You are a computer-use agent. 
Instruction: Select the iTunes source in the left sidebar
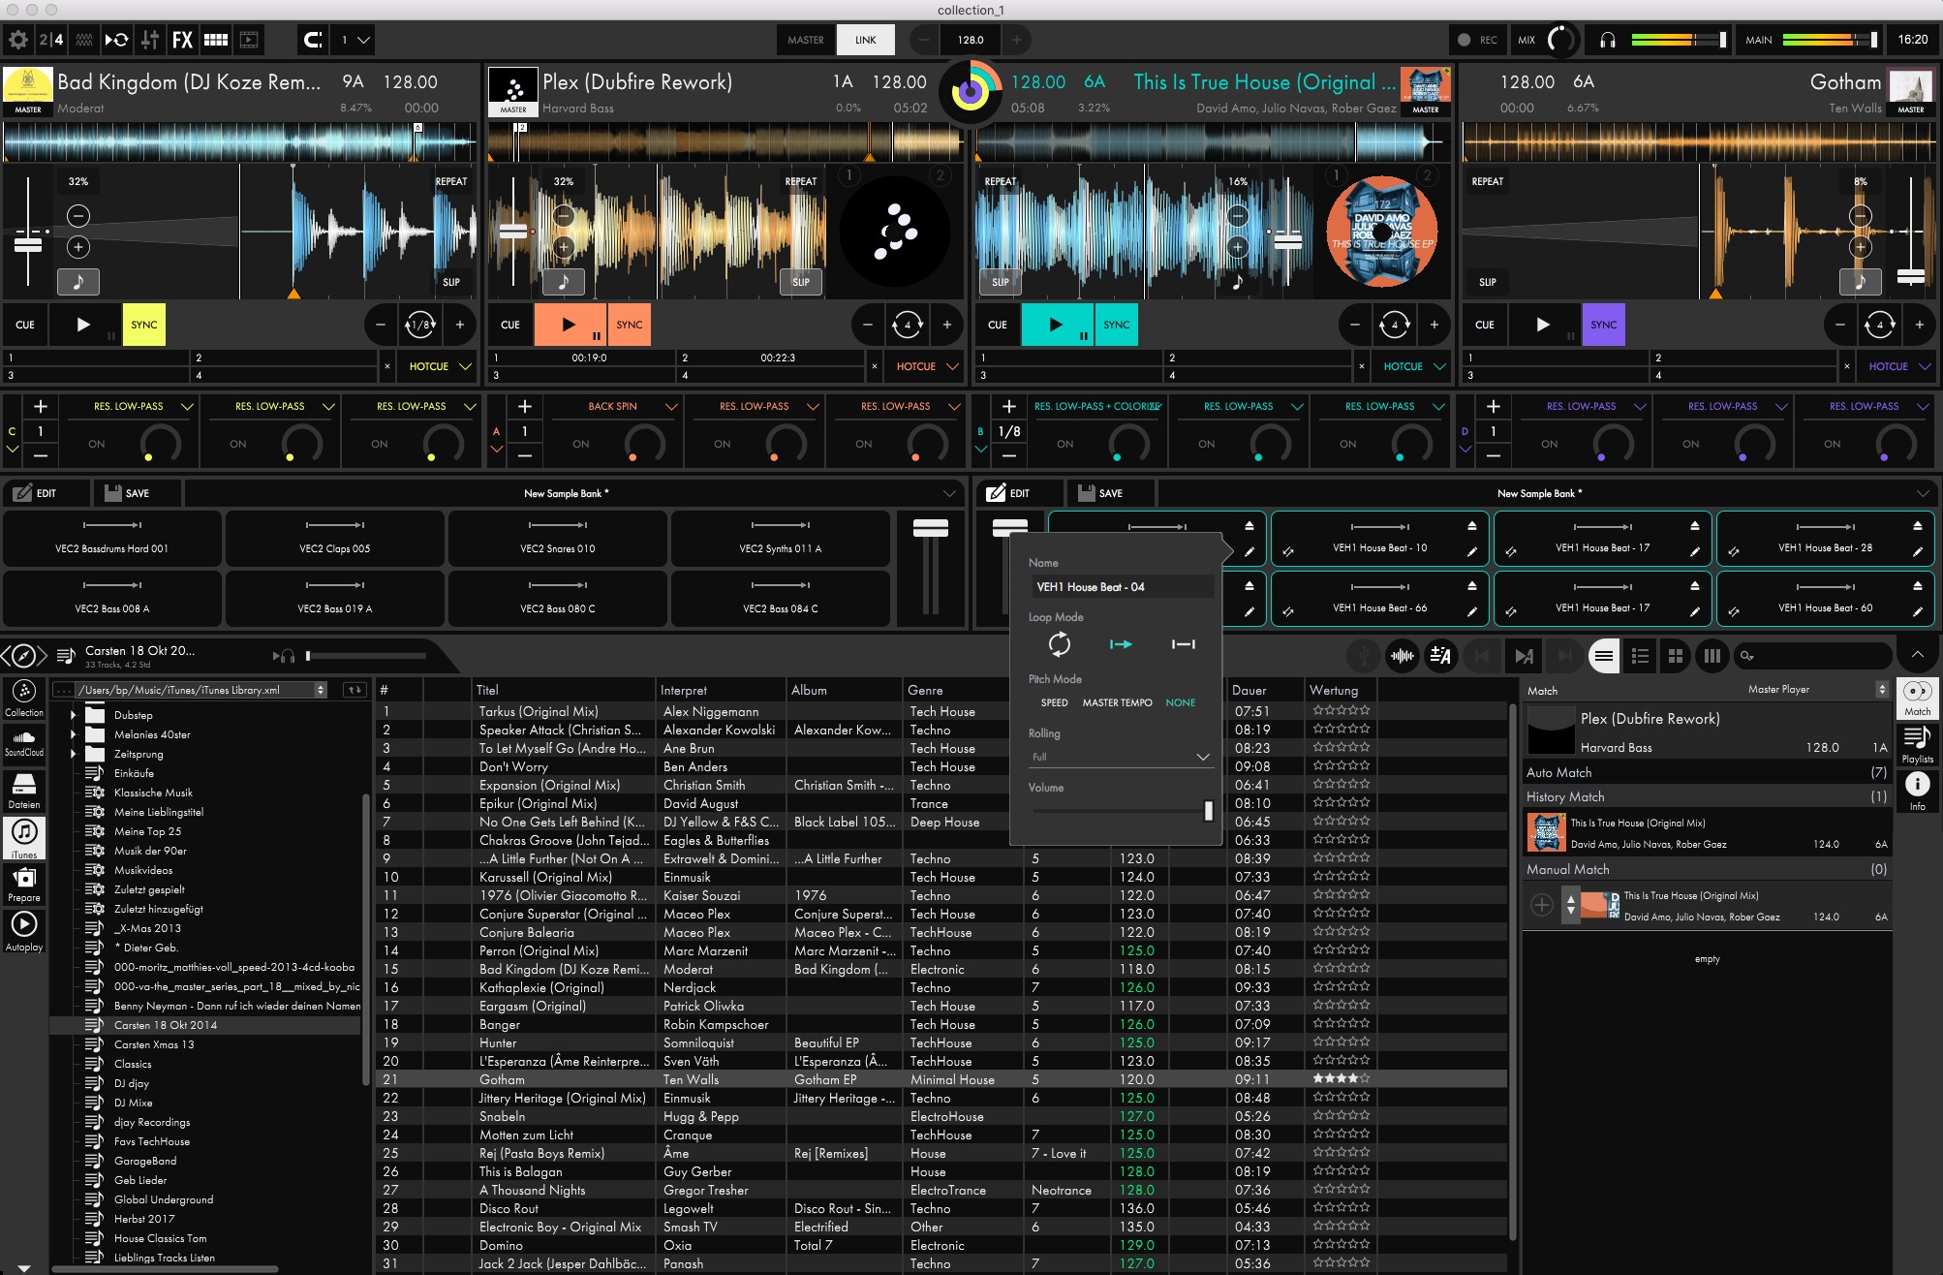coord(24,837)
